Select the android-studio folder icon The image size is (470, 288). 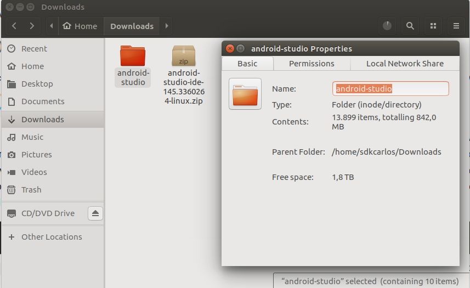pos(133,56)
